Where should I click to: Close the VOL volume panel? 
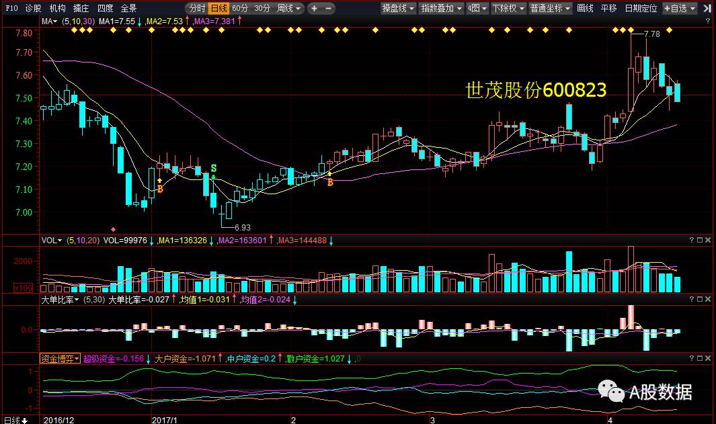tap(708, 240)
